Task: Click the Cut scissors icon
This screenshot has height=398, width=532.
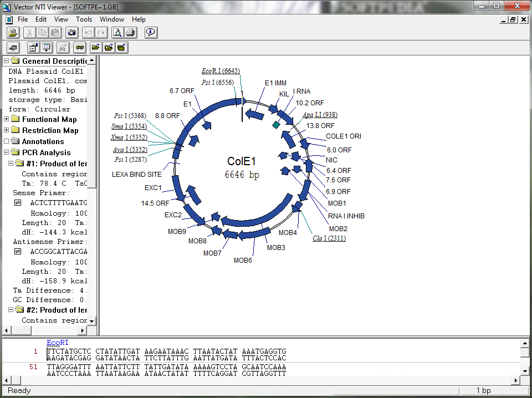Action: click(29, 33)
